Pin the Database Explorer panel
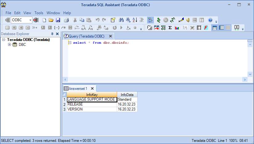Screen dimensions: 254x144 52,34
